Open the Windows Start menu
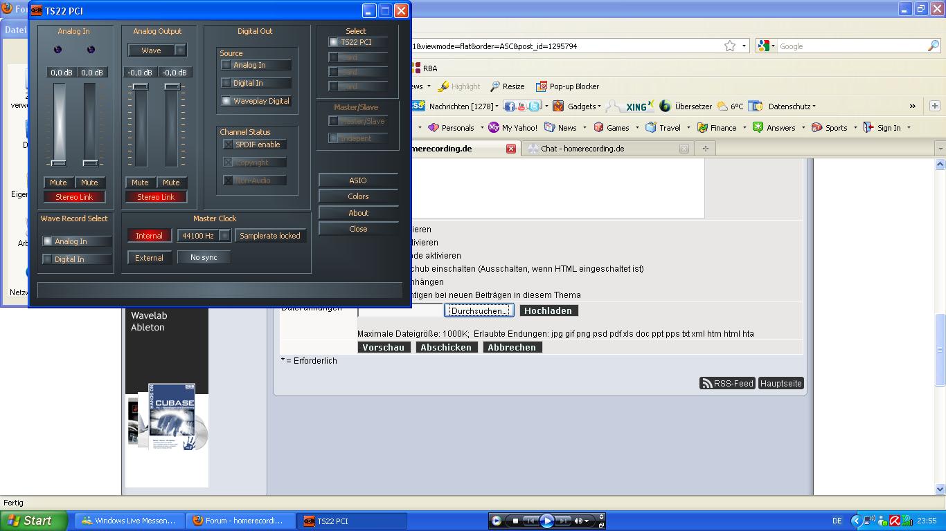 click(x=34, y=521)
